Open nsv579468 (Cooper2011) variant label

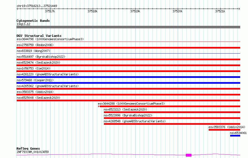tap(35, 80)
